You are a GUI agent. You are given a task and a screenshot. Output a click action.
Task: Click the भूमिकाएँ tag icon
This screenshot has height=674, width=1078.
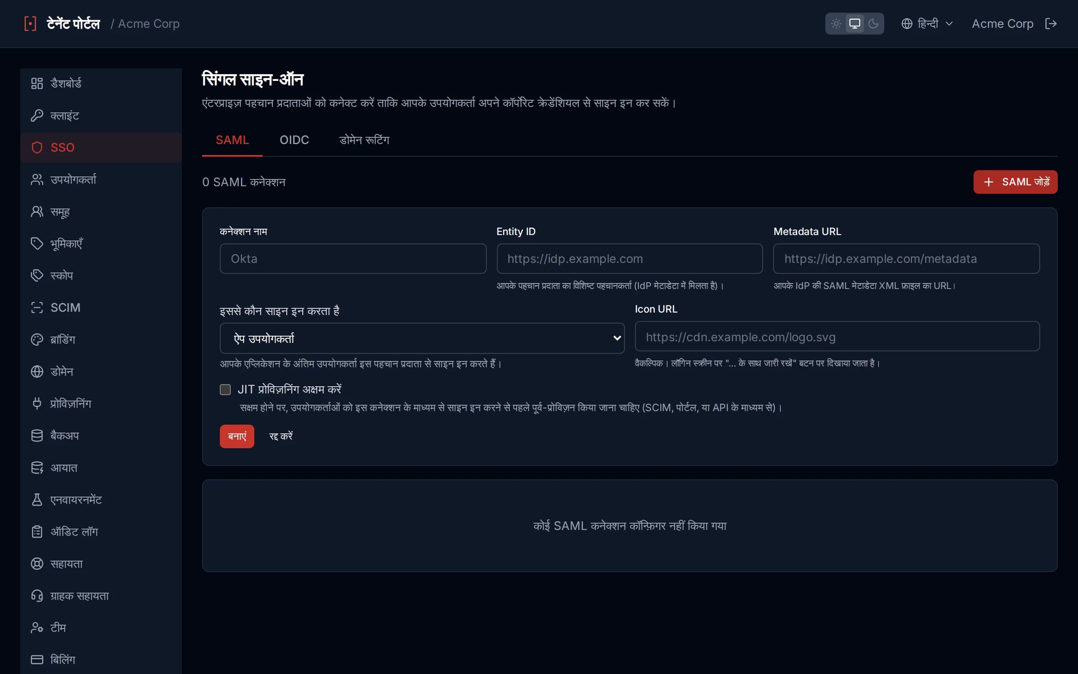pos(37,243)
